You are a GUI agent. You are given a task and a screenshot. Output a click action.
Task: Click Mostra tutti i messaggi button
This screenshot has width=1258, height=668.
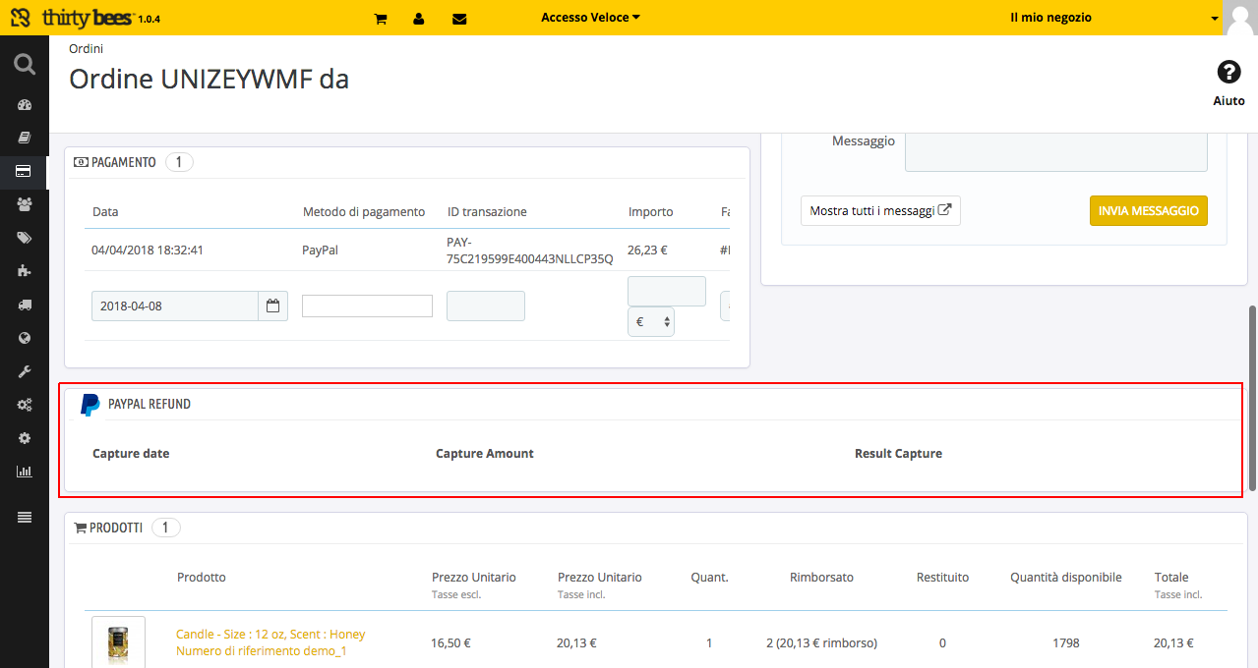point(880,211)
